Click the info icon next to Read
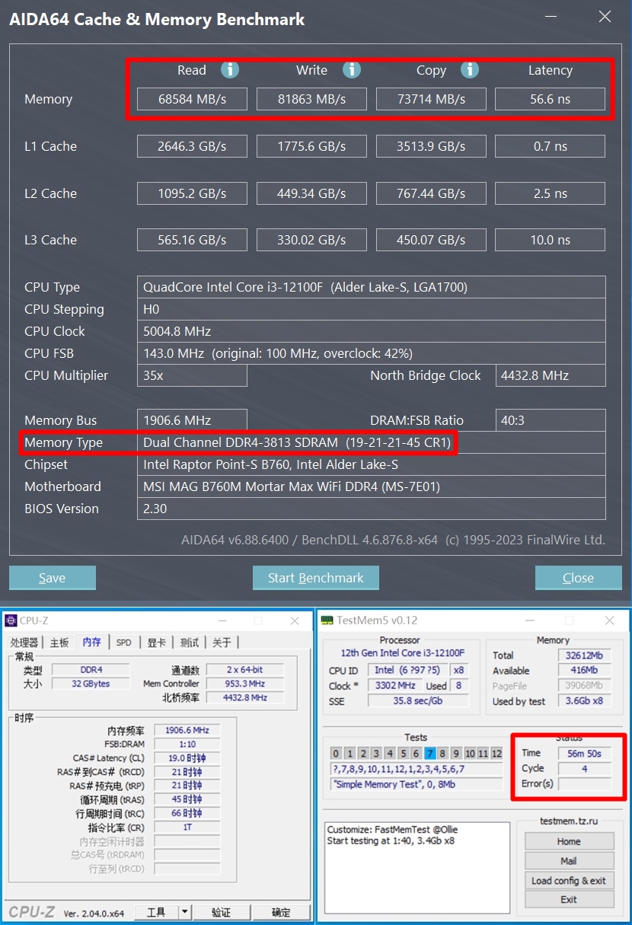632x925 pixels. click(230, 70)
